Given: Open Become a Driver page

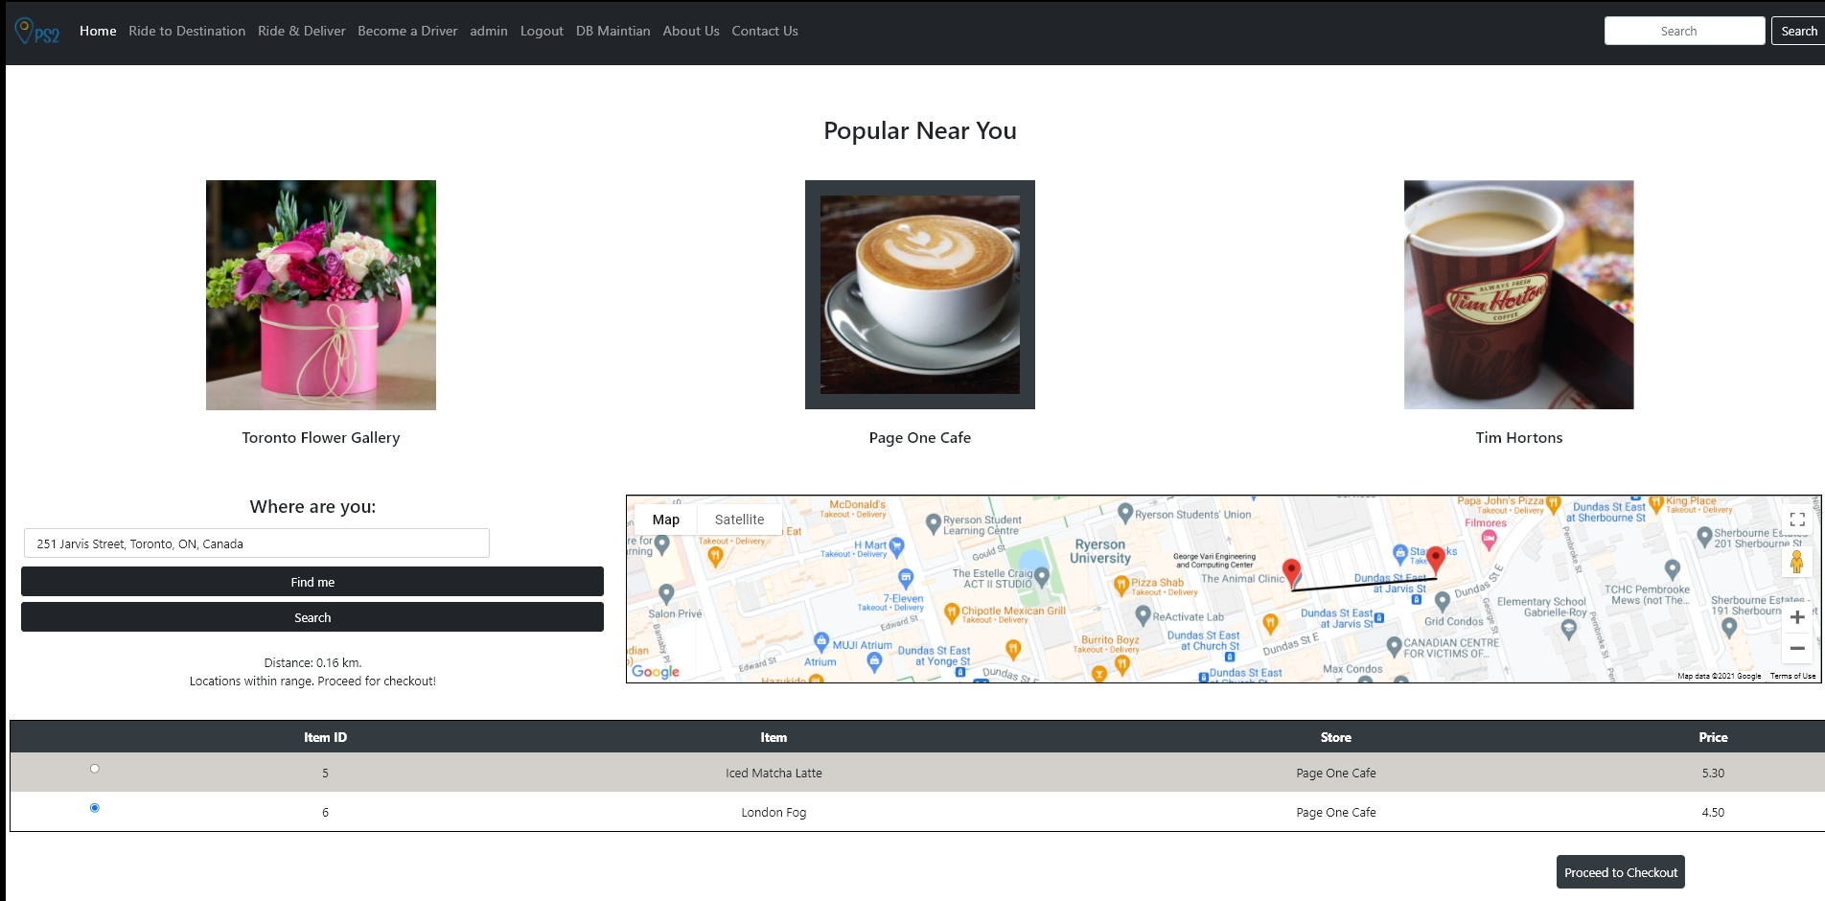Looking at the screenshot, I should 407,31.
